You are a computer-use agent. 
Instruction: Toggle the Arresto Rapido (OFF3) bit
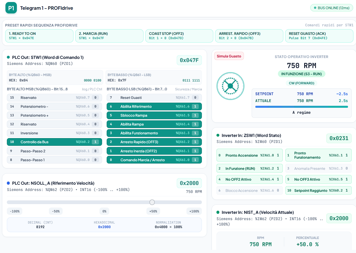point(154,142)
